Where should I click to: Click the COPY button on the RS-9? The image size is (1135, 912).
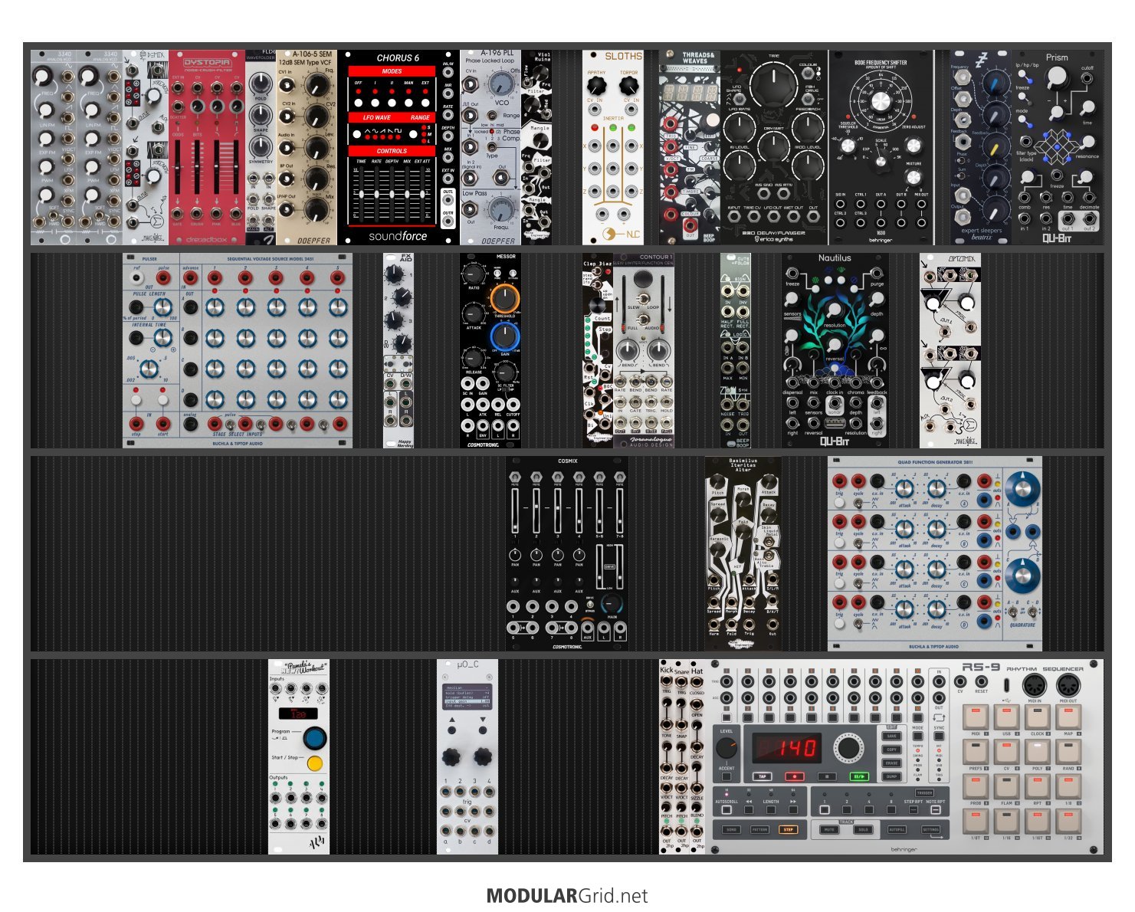(892, 750)
